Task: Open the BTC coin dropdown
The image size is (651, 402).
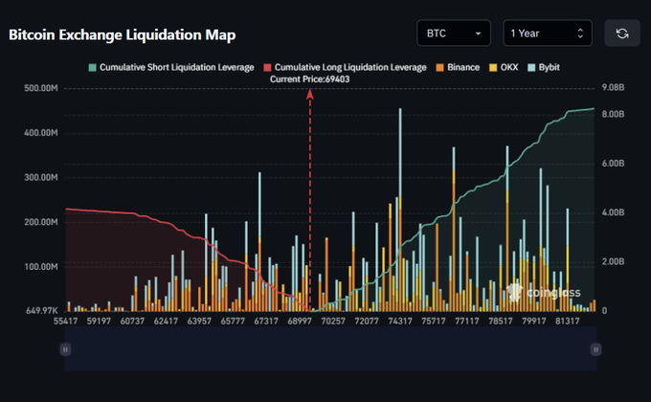Action: point(454,33)
